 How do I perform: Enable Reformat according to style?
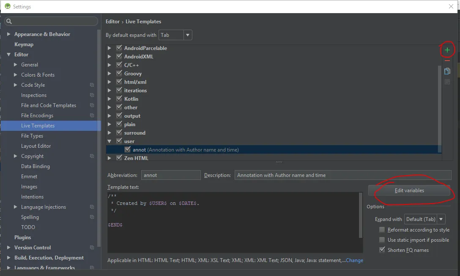tap(382, 229)
